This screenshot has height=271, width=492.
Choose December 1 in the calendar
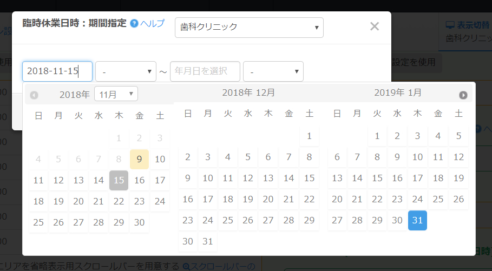coord(309,136)
